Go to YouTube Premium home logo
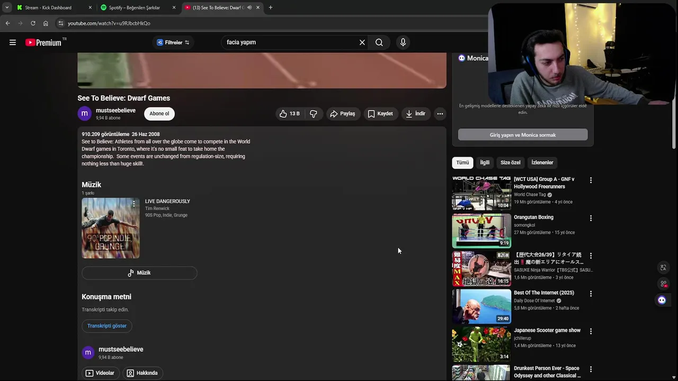The height and width of the screenshot is (381, 678). [44, 42]
